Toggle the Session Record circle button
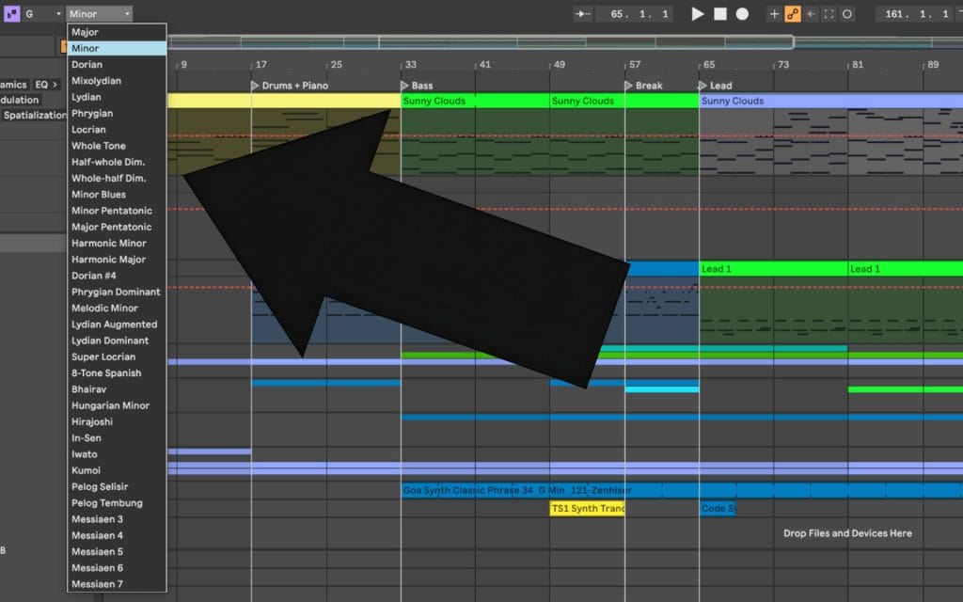Viewport: 963px width, 602px height. click(x=847, y=14)
